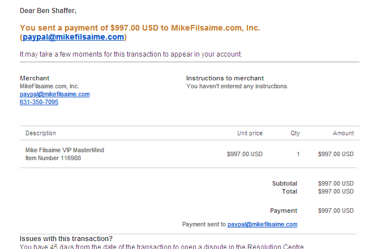This screenshot has height=249, width=390.
Task: Click the "Item Number 116988" text
Action: (x=53, y=158)
